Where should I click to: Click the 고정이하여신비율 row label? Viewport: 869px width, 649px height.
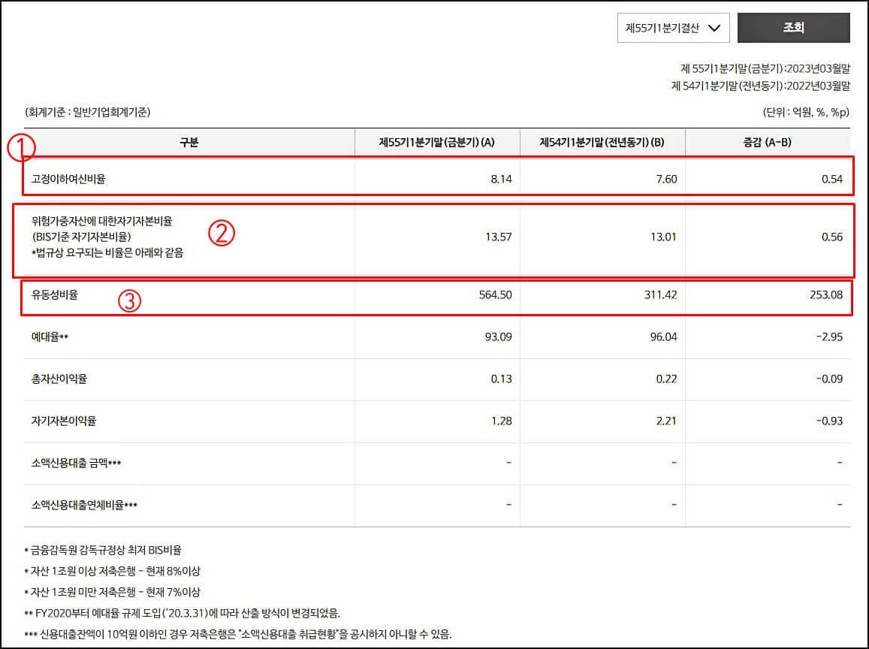pos(68,179)
